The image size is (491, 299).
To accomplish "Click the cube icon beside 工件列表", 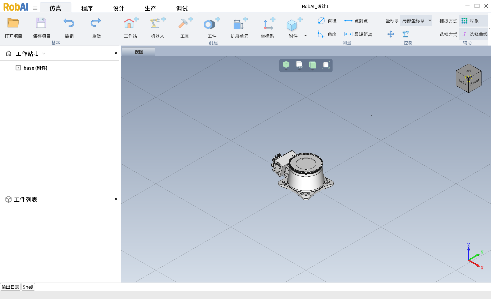I will 8,199.
